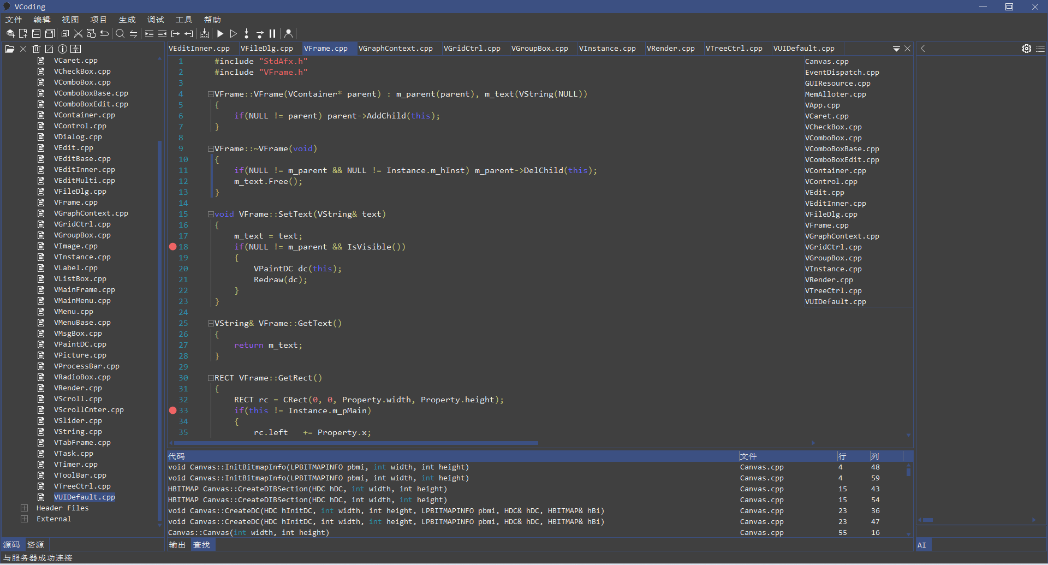Click the trash can delete icon
This screenshot has height=565, width=1048.
click(x=36, y=49)
